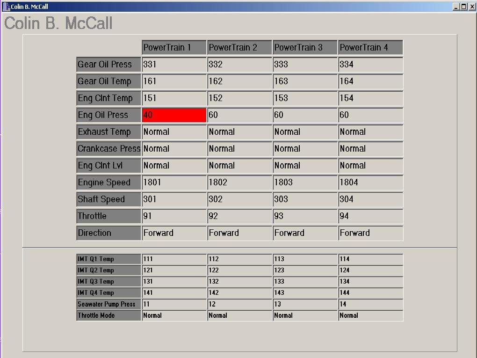This screenshot has width=477, height=358.
Task: Select Throttle value 91 for PowerTrain 1
Action: coord(174,216)
